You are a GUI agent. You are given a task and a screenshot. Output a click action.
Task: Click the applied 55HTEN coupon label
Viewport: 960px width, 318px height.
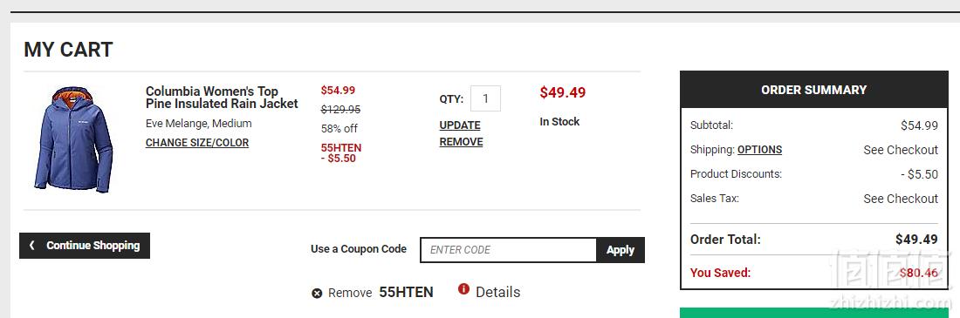point(406,293)
